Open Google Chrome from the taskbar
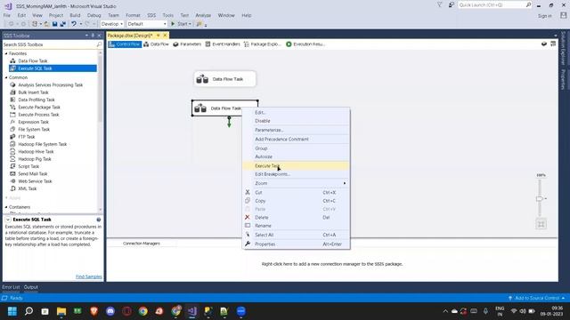Viewport: 570px width, 320px height. (x=142, y=311)
